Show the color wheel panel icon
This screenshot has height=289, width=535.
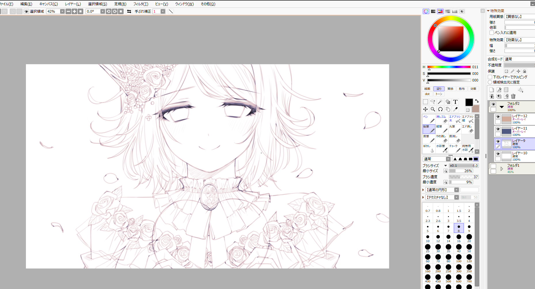click(x=426, y=11)
